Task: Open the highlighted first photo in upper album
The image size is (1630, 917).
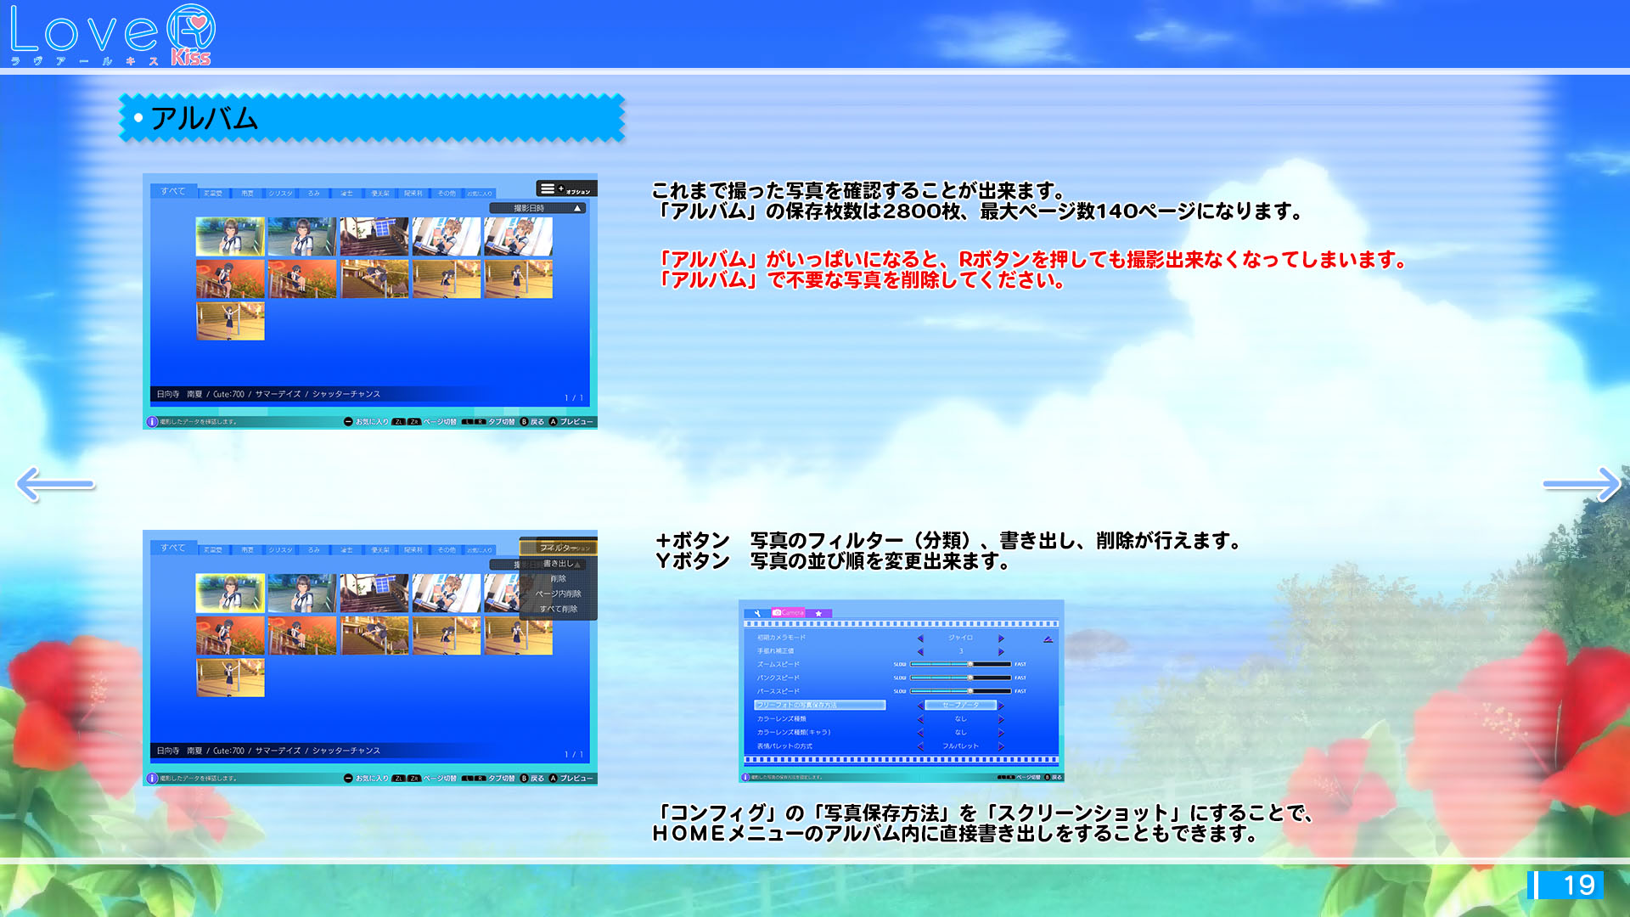Action: click(x=230, y=237)
